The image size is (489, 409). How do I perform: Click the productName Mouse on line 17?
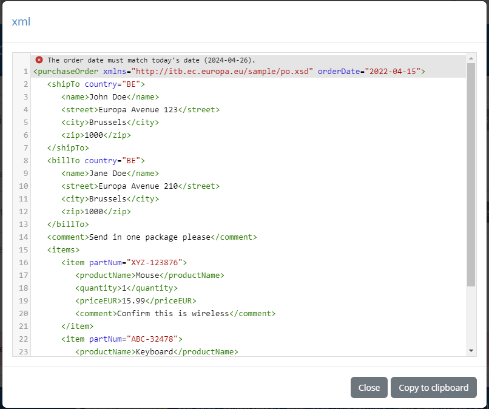(x=147, y=275)
